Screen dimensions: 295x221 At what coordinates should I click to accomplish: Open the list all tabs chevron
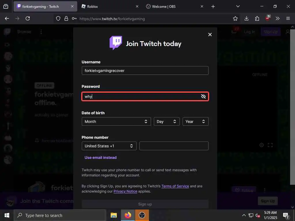click(238, 7)
